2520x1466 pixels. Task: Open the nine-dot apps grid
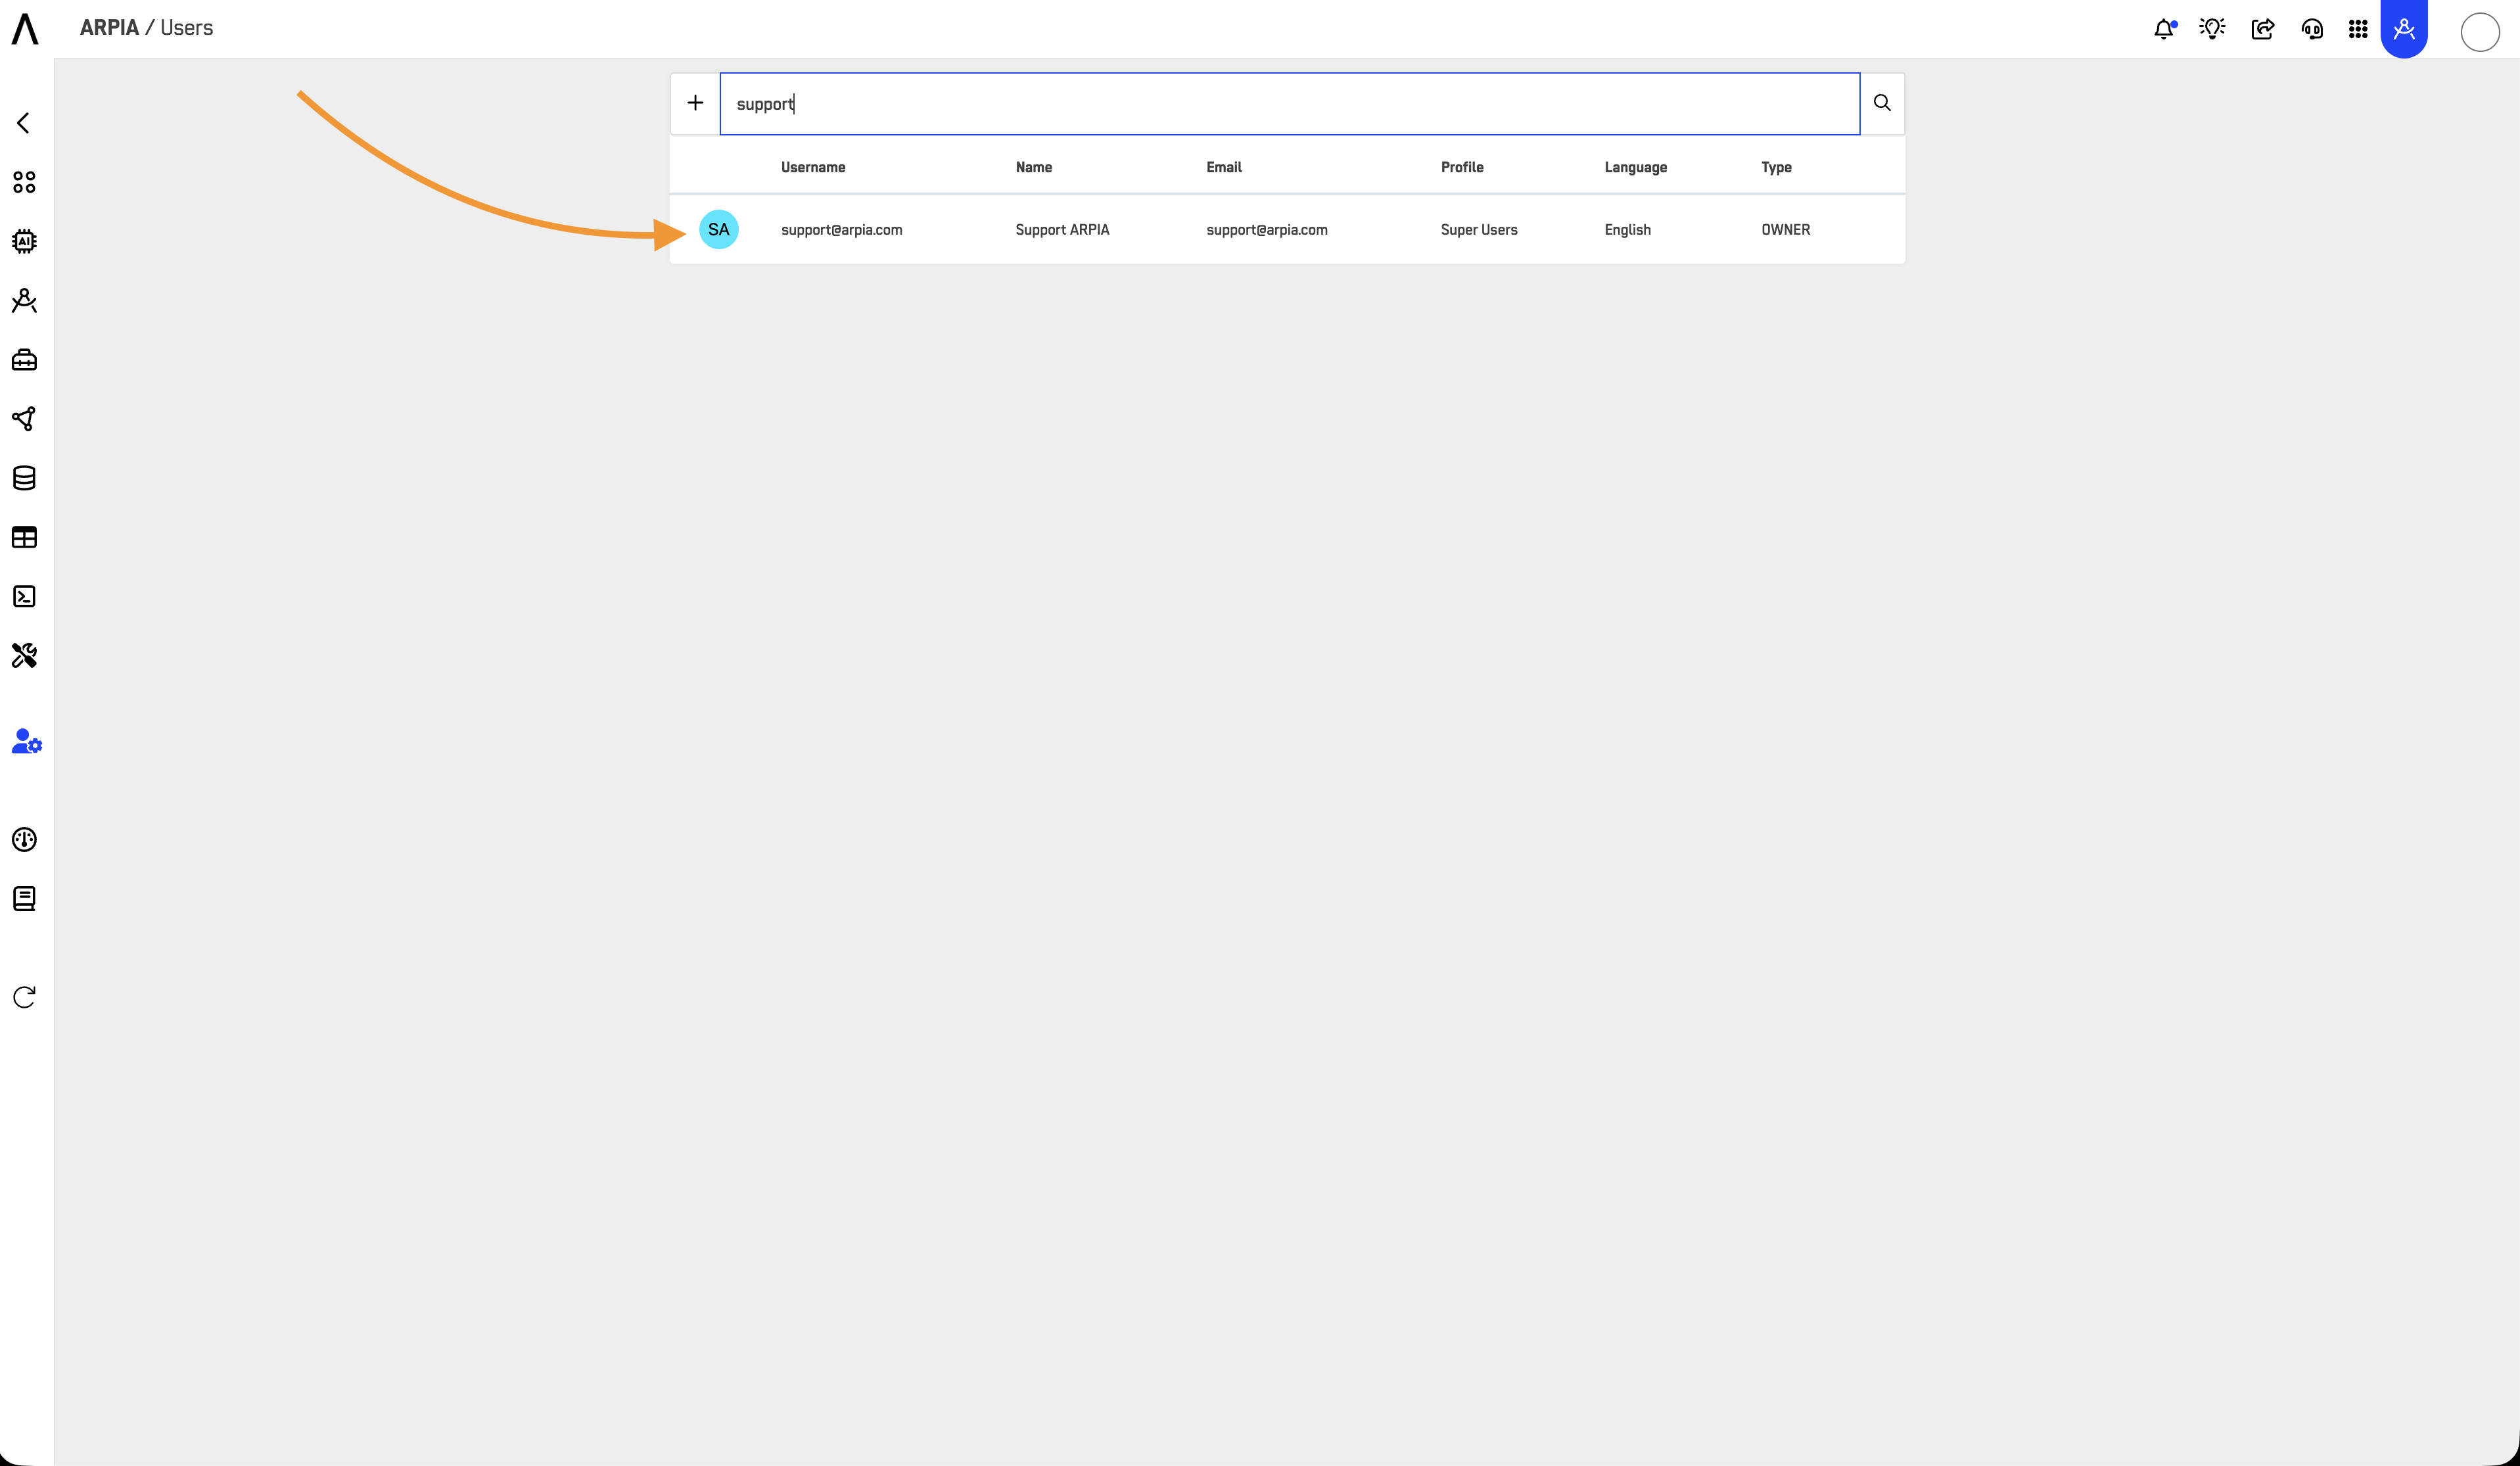click(2358, 29)
